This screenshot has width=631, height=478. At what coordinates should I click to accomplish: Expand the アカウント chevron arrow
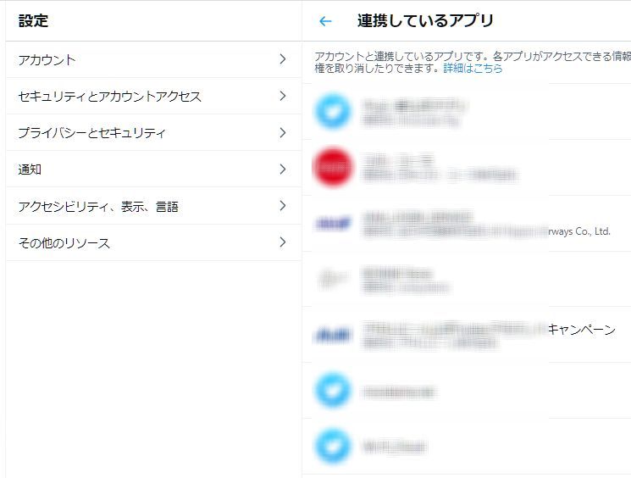(283, 59)
